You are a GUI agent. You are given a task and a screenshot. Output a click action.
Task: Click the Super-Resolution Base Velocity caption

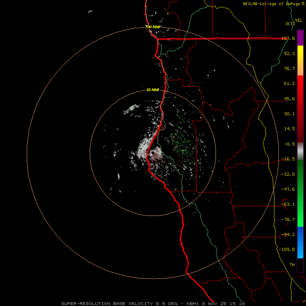pos(153,304)
